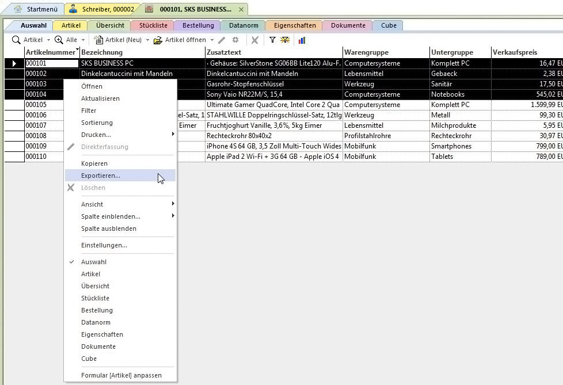The image size is (563, 385).
Task: Click the Zusatztext column header
Action: (273, 52)
